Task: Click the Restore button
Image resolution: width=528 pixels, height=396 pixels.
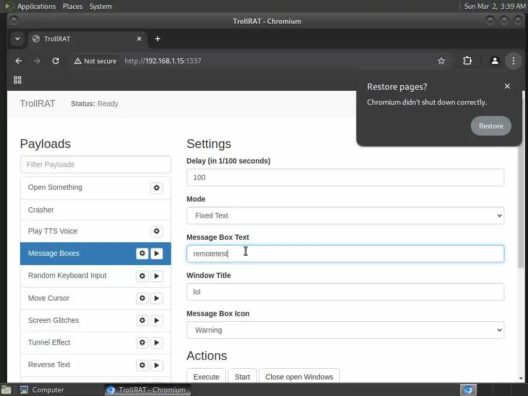Action: pos(491,126)
